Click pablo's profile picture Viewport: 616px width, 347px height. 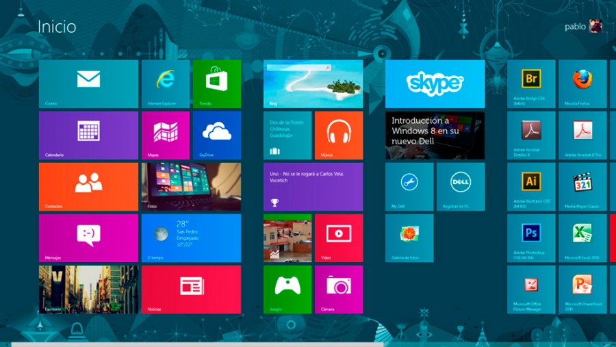coord(595,26)
